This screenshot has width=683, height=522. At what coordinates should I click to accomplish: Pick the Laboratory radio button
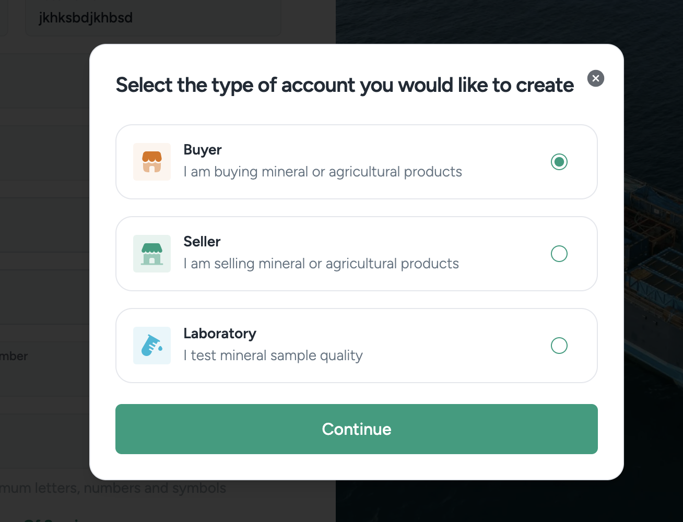pyautogui.click(x=559, y=346)
